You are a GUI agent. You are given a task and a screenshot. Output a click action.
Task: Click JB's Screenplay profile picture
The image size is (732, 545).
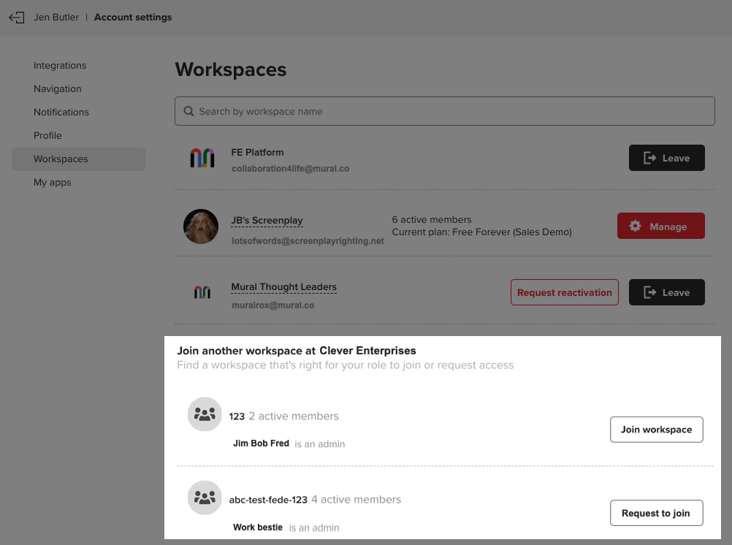(200, 226)
